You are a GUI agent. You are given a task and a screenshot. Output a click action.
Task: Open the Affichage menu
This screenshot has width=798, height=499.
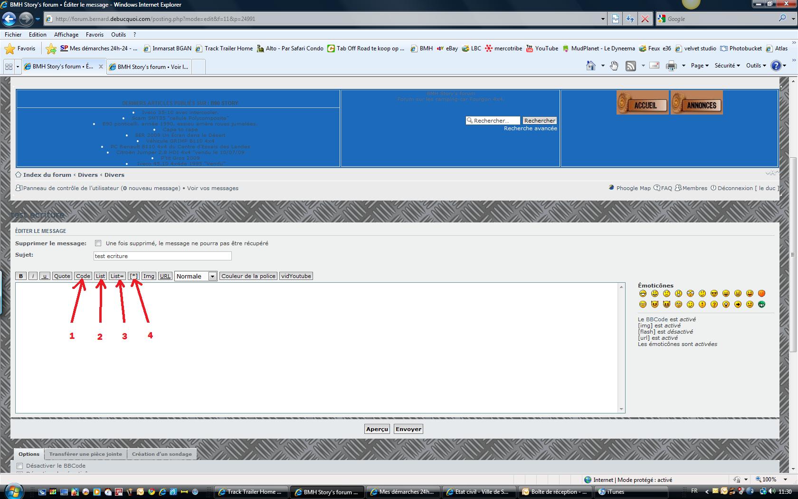(66, 35)
